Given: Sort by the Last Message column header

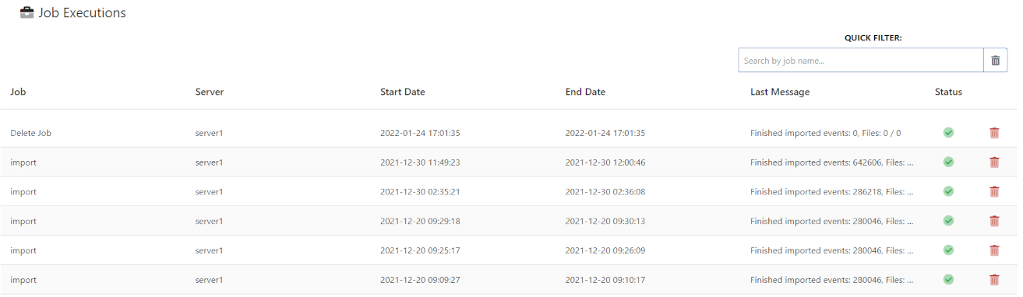Looking at the screenshot, I should click(x=780, y=92).
